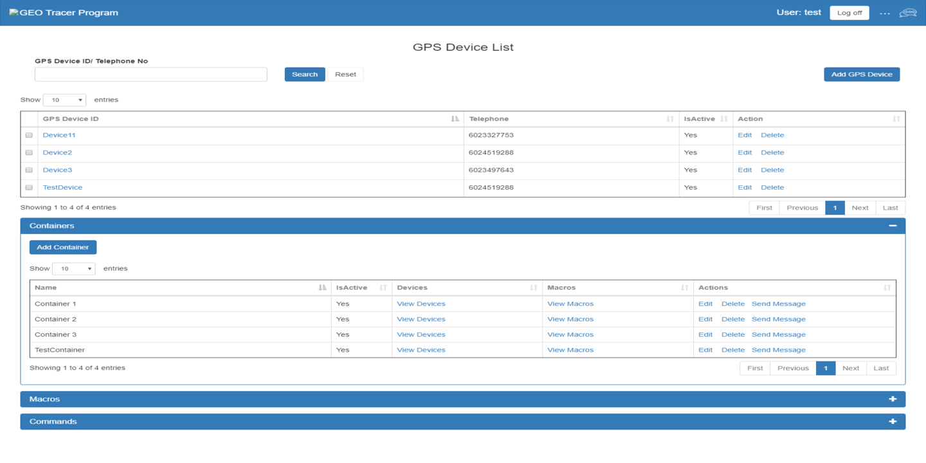Go to Next page of device list
This screenshot has height=463, width=926.
[x=860, y=208]
